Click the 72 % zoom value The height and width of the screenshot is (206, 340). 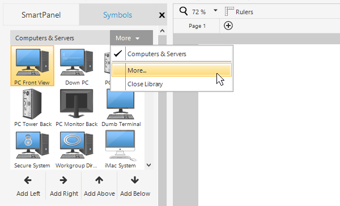199,12
